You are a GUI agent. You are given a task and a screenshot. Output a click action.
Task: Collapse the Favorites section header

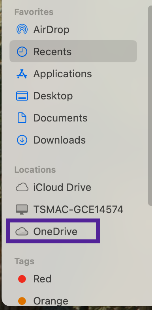tap(34, 12)
